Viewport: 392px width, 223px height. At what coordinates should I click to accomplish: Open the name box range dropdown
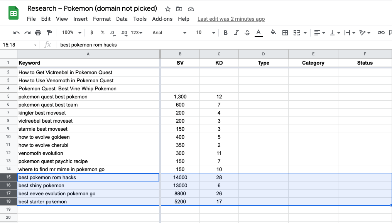[x=35, y=45]
